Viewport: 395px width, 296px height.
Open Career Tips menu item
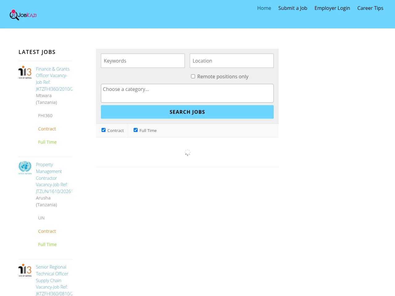pyautogui.click(x=370, y=8)
